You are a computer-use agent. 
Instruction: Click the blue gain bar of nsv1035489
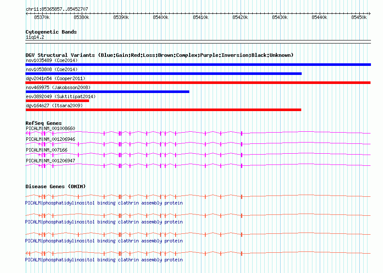pos(198,65)
